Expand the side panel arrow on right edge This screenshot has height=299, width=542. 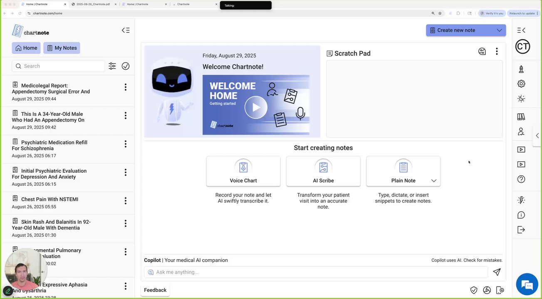(537, 136)
